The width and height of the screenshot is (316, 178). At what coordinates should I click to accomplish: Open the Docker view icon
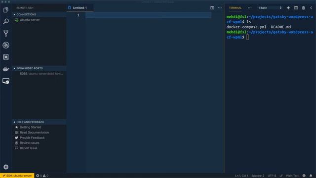(6, 69)
